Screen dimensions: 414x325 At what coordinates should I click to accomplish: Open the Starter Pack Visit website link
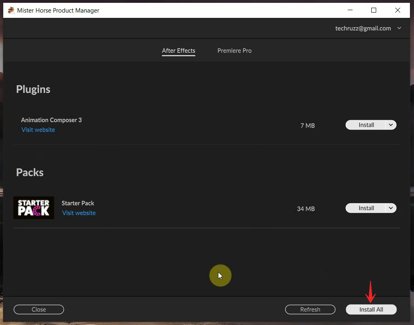pos(78,213)
